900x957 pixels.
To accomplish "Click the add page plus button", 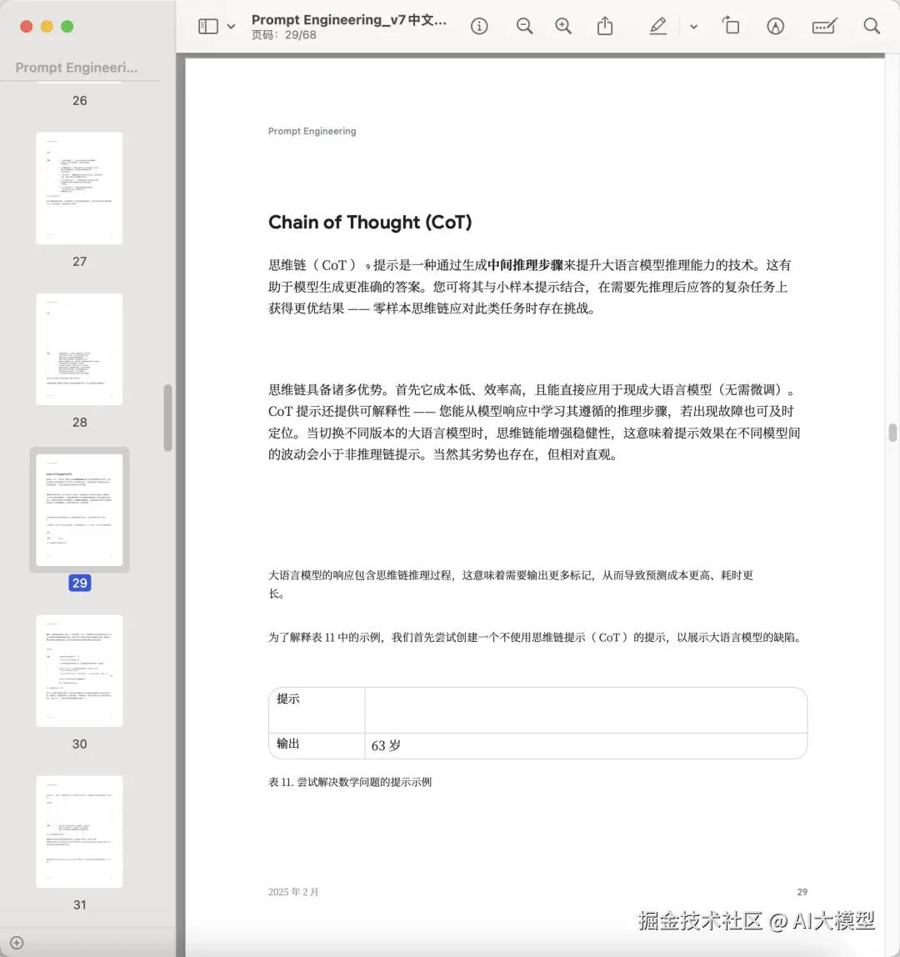I will [x=17, y=944].
